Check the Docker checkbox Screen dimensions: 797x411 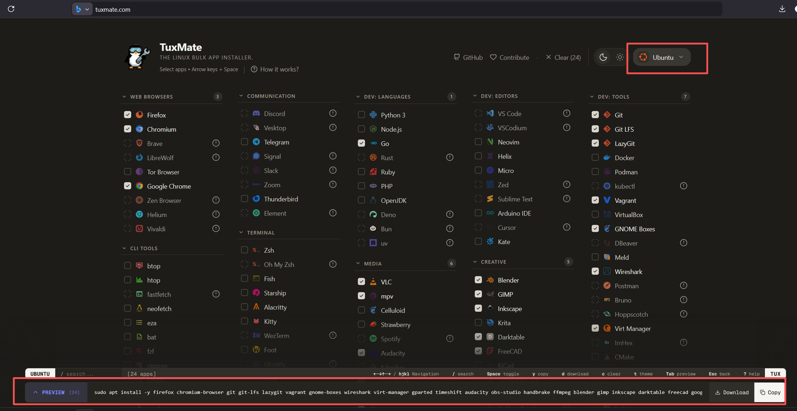point(595,157)
